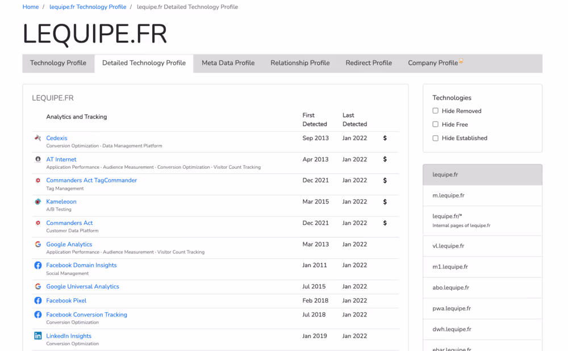Click Sep 2013 date in Cedexis row
This screenshot has width=568, height=351.
point(315,138)
